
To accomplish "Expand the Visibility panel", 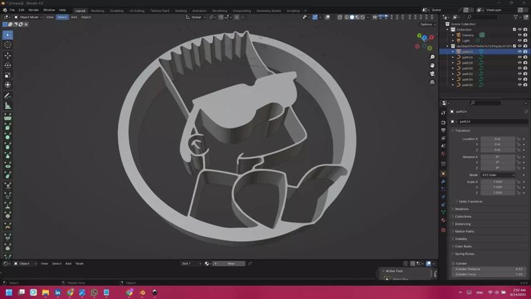I will coord(461,239).
